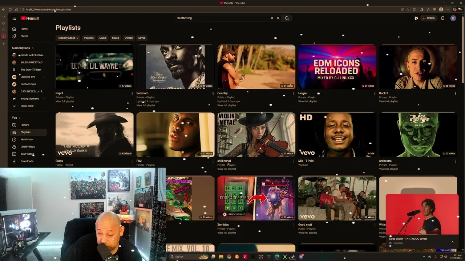The image size is (465, 261).
Task: Go back in the browser
Action: tap(4, 9)
